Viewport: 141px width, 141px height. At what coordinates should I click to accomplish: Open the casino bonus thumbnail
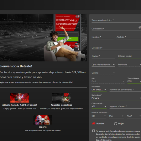19,98
